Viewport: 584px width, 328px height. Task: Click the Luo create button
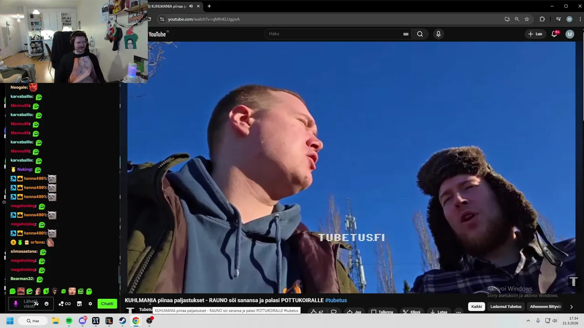[535, 34]
